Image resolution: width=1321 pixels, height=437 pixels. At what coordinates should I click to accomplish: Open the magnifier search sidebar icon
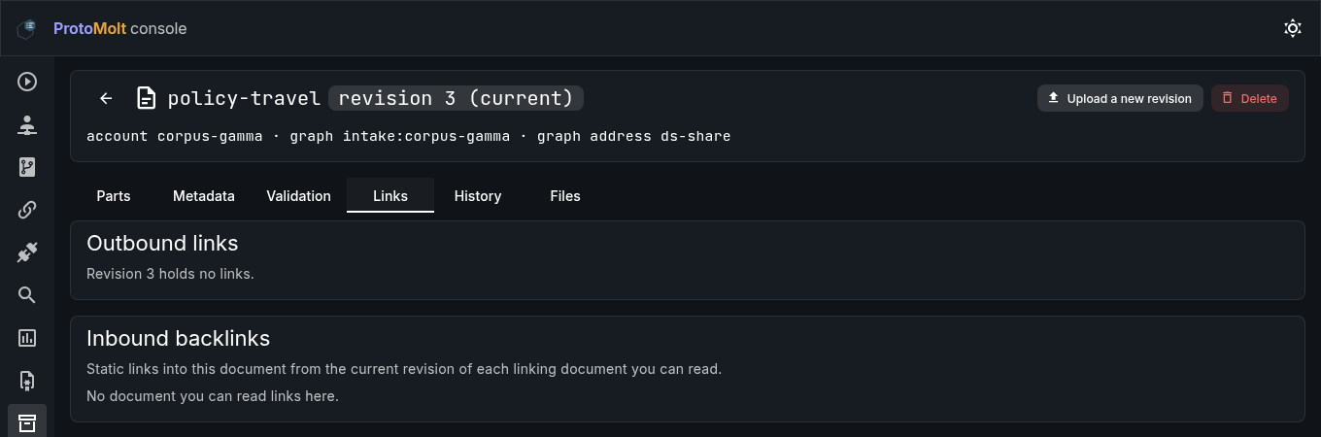coord(27,295)
